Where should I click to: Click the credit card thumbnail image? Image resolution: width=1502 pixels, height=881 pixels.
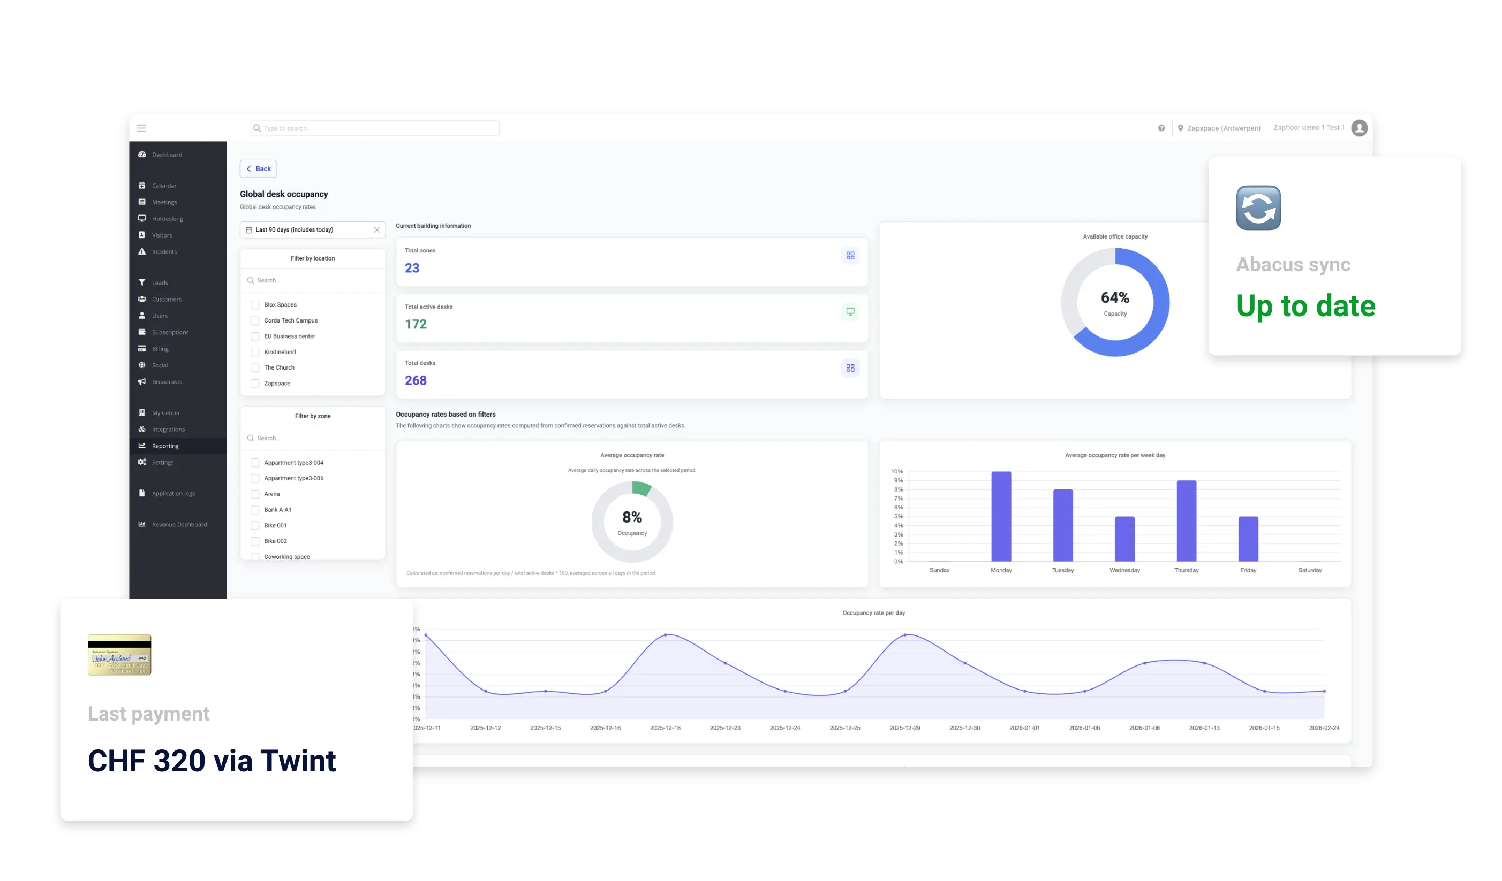point(120,655)
